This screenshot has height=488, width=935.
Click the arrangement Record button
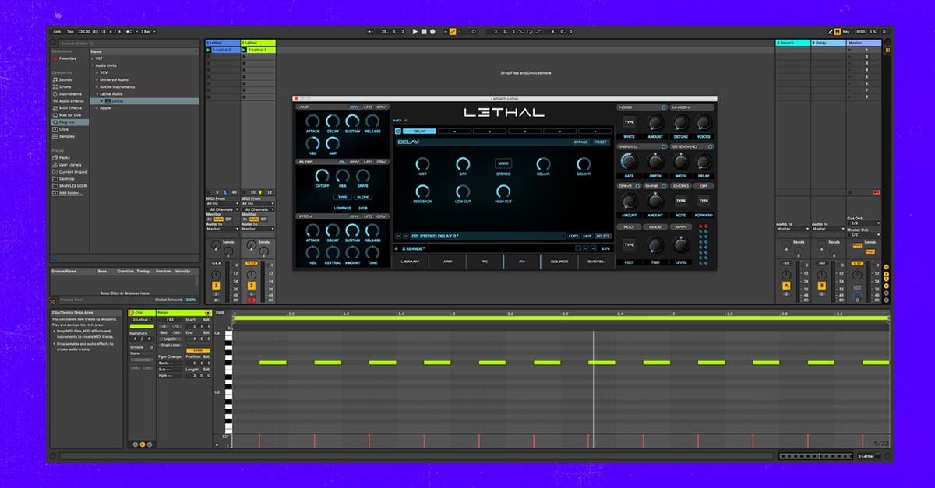(432, 31)
